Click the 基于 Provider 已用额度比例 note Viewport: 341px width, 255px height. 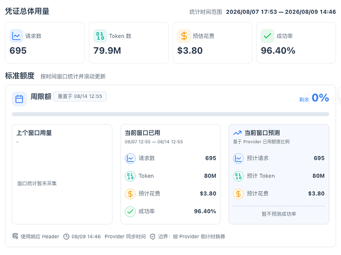[261, 142]
